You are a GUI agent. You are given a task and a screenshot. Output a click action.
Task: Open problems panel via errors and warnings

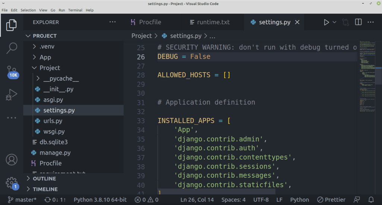click(x=147, y=200)
